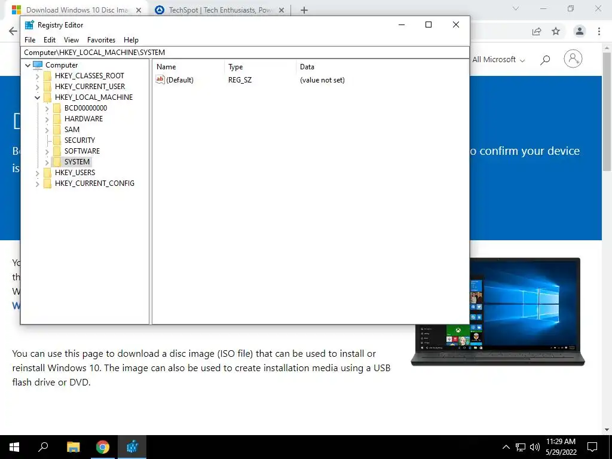Viewport: 612px width, 459px height.
Task: Select the SECURITY key label
Action: [x=79, y=140]
